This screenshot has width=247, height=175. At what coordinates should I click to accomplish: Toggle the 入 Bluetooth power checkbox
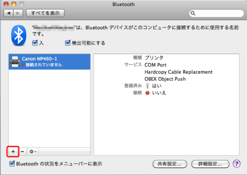[35, 43]
